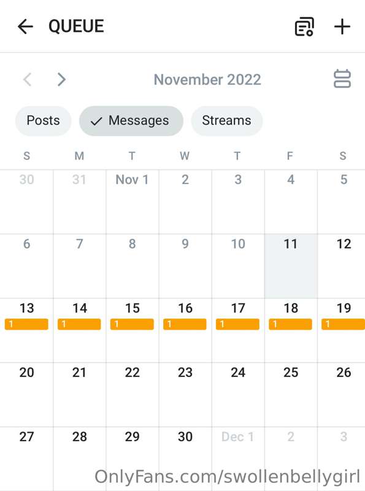Choose November 24 in the calendar grid
Screen dimensions: 365x491
pos(238,395)
